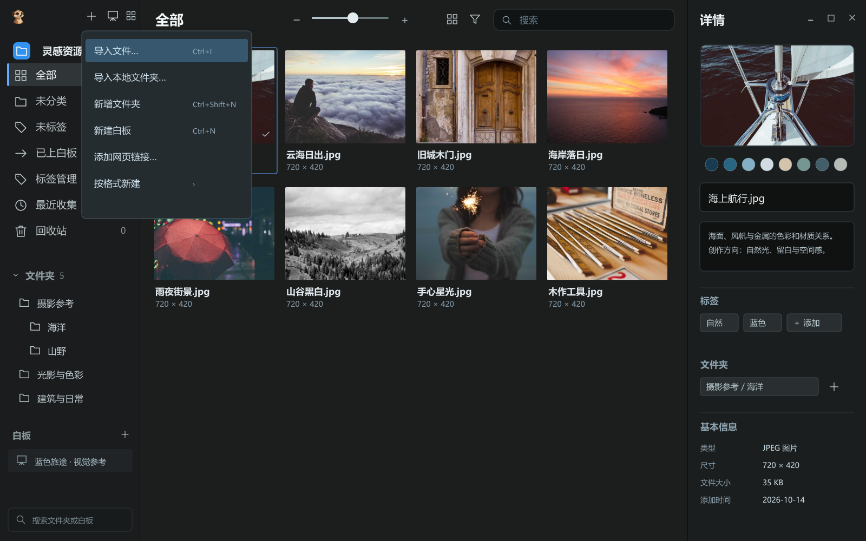Viewport: 866px width, 541px height.
Task: Open the whiteboard presentation icon in top bar
Action: (x=113, y=16)
